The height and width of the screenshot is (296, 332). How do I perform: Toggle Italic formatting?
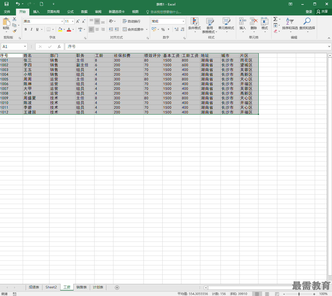[x=31, y=29]
